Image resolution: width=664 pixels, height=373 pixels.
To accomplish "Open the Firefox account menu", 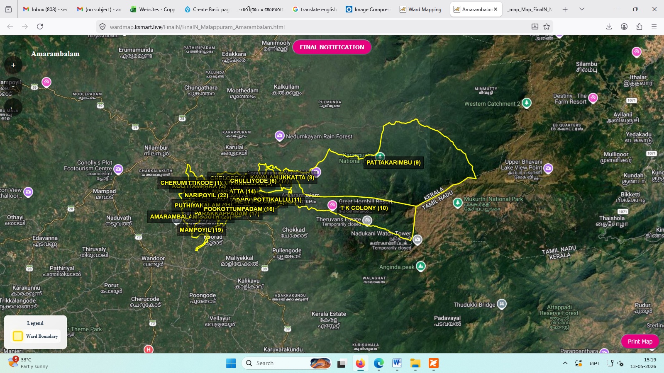I will coord(624,27).
